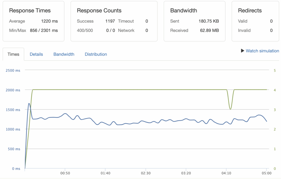
Task: Switch to the Details tab
Action: 36,54
